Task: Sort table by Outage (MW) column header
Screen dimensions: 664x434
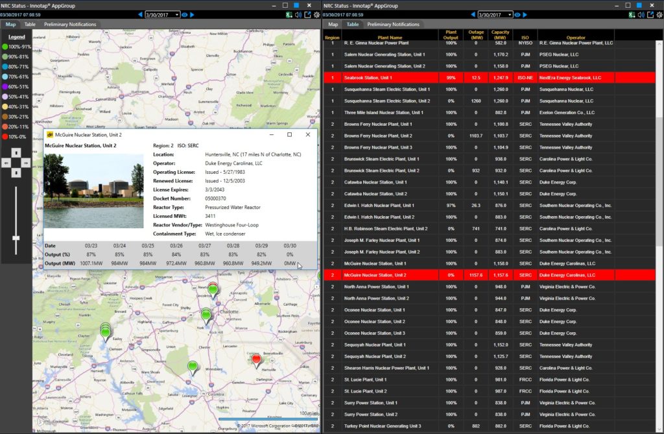Action: pyautogui.click(x=476, y=35)
